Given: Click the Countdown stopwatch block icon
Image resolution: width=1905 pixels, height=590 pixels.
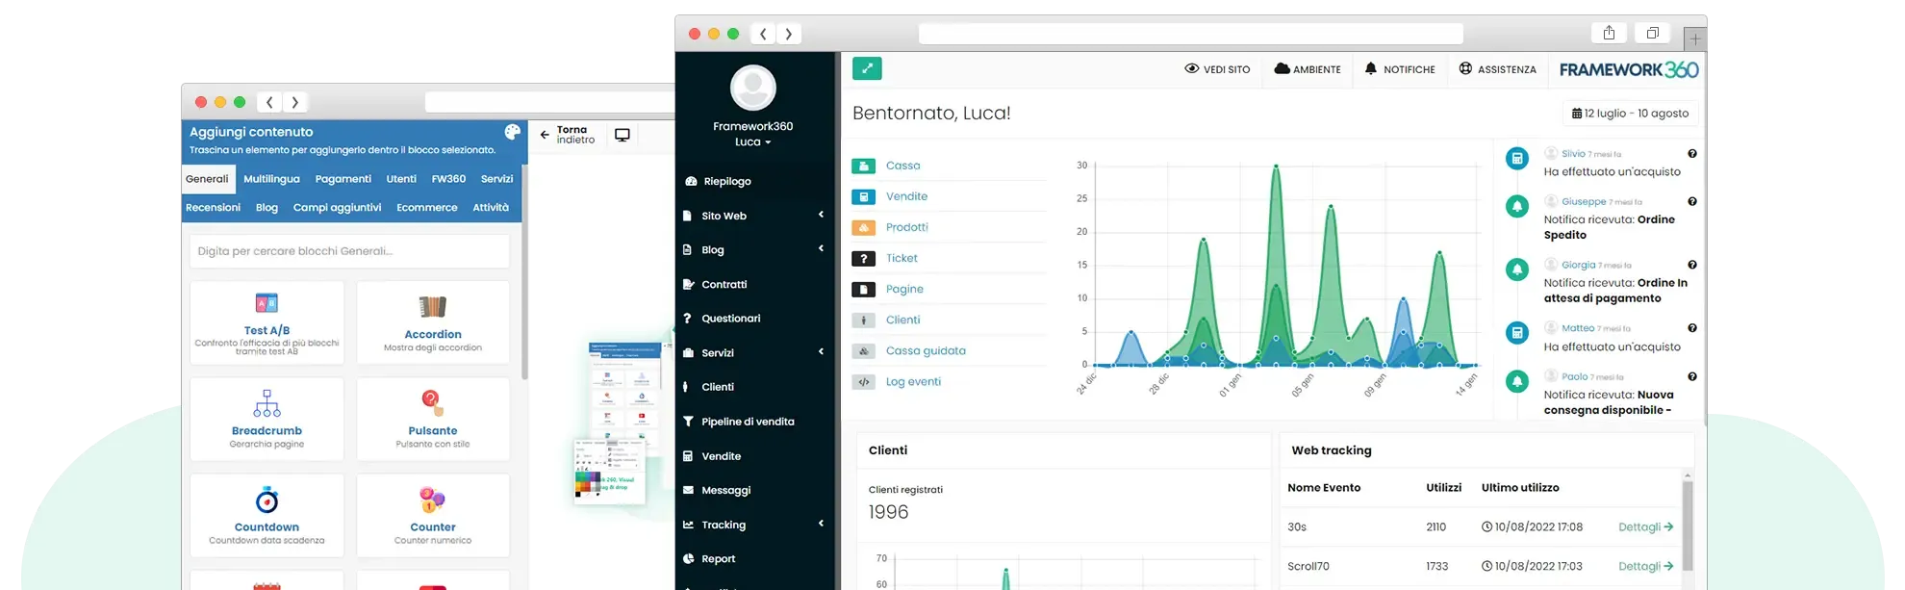Looking at the screenshot, I should 267,500.
